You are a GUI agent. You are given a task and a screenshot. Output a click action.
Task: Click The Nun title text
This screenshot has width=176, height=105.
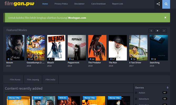tap(113, 62)
